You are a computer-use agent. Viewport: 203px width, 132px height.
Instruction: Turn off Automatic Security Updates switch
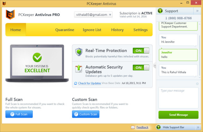[x=141, y=67]
